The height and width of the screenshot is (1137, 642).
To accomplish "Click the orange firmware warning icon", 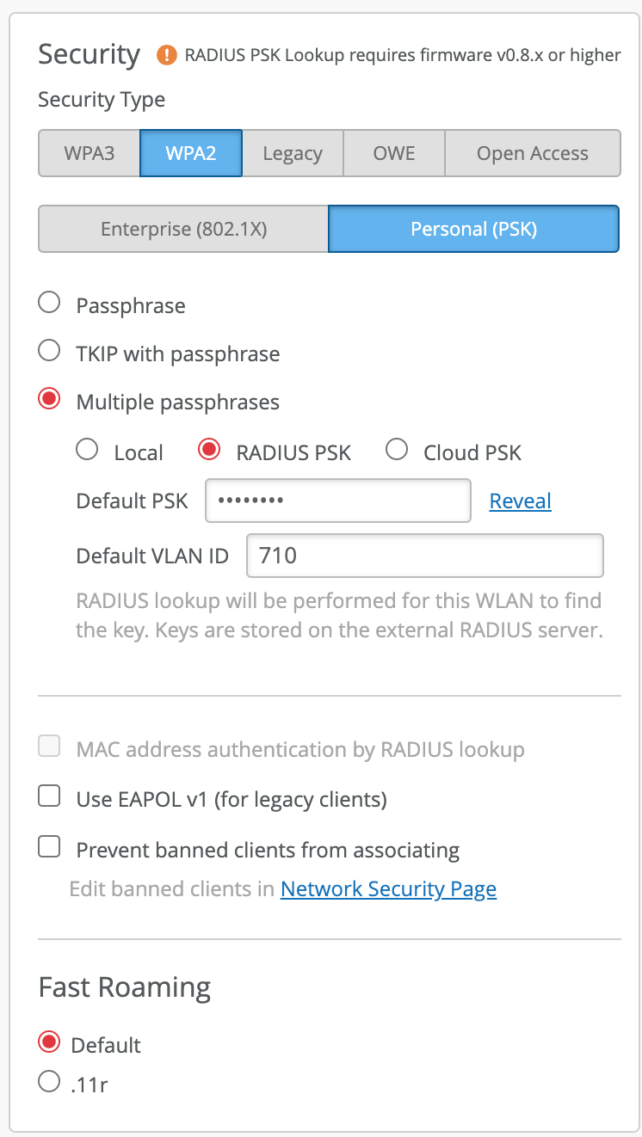I will (x=166, y=56).
